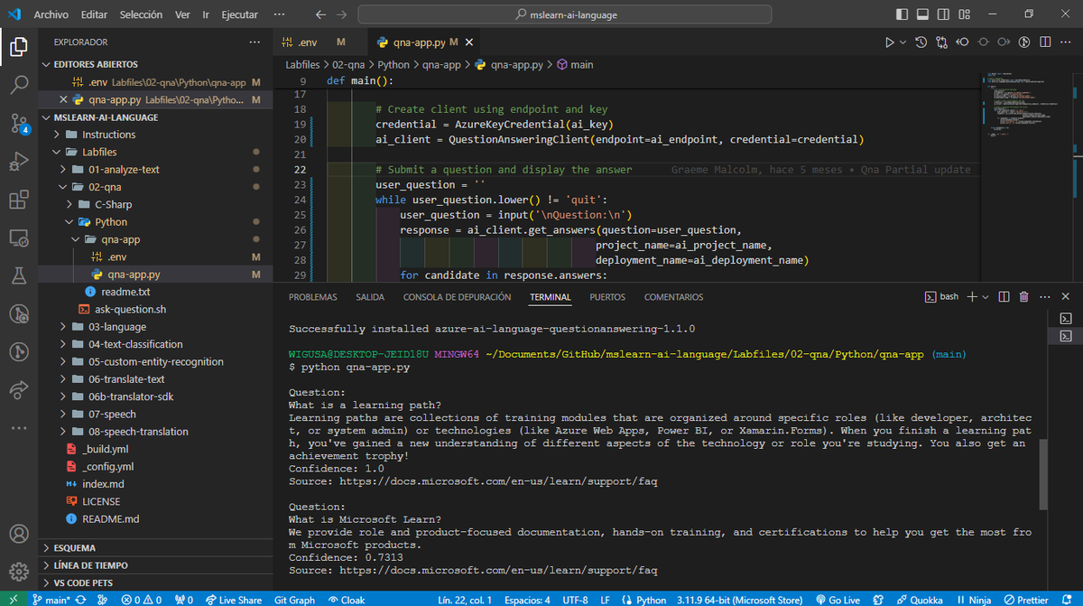This screenshot has width=1083, height=606.
Task: Switch to the PUERTOS panel tab
Action: coord(607,297)
